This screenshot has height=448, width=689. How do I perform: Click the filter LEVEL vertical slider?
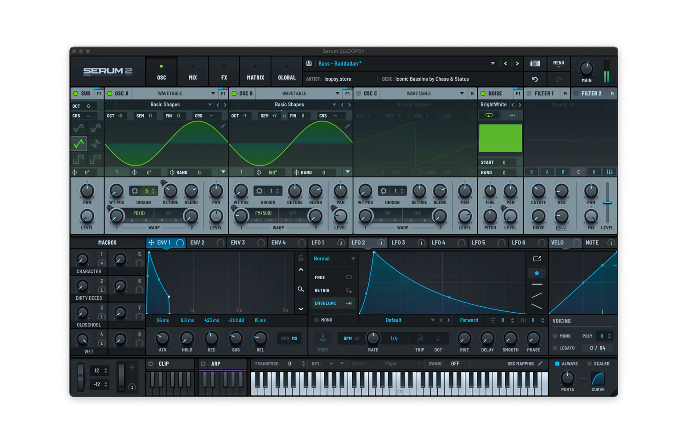click(x=607, y=202)
